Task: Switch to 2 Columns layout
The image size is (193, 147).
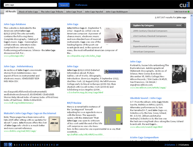Action: (170, 145)
